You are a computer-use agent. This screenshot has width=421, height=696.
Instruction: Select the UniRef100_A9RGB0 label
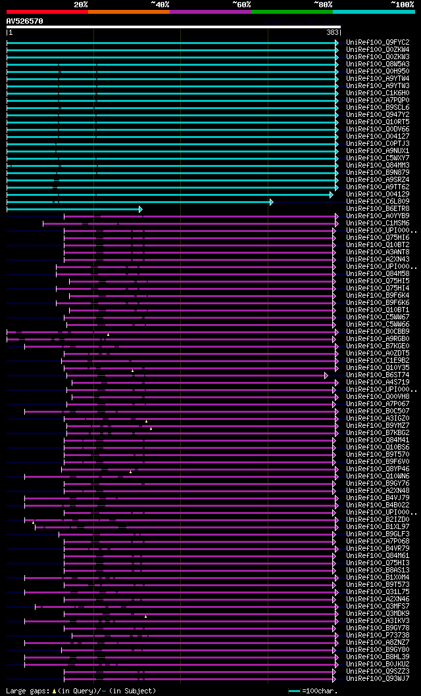coord(378,339)
